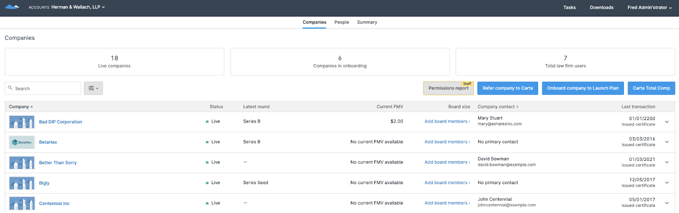Open the filter options button
The width and height of the screenshot is (679, 213).
pos(93,88)
